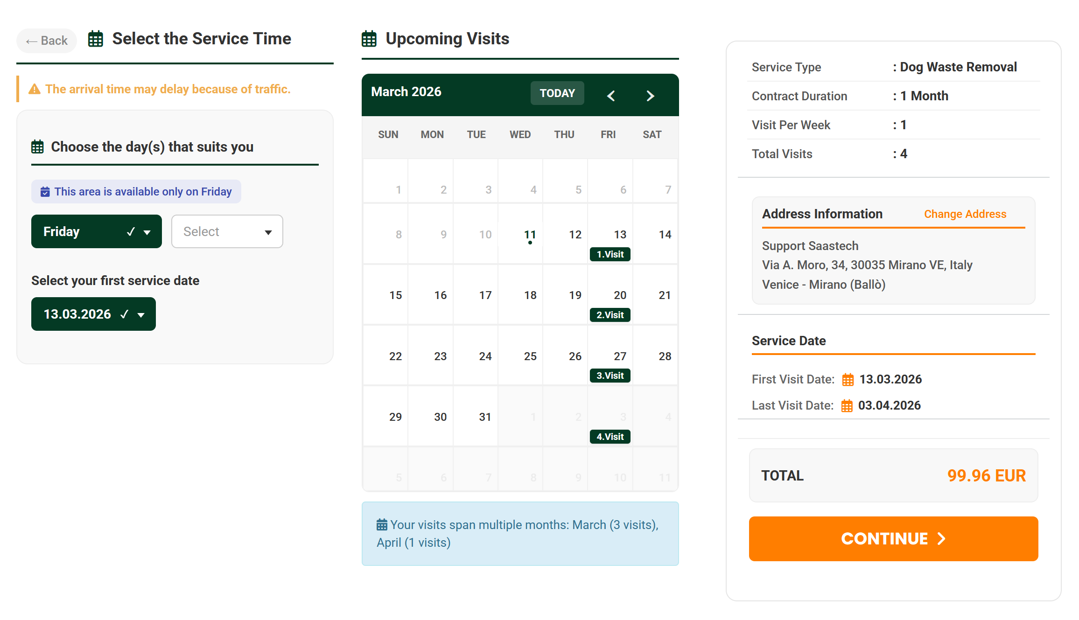Open the Friday day dropdown

[97, 231]
